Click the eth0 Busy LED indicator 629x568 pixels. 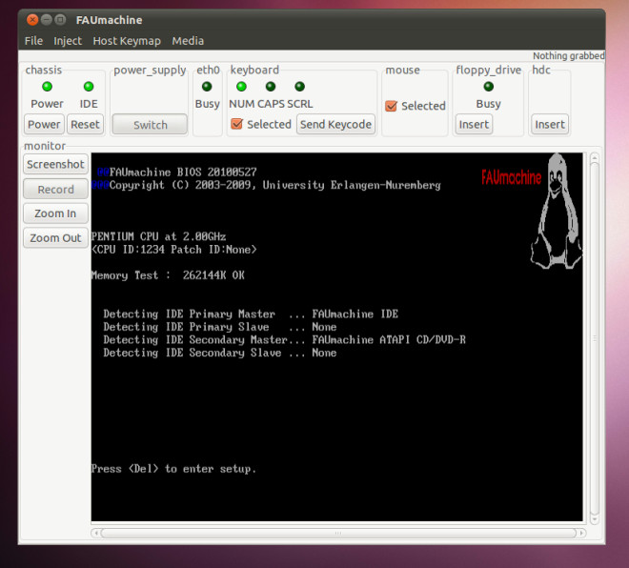point(207,86)
